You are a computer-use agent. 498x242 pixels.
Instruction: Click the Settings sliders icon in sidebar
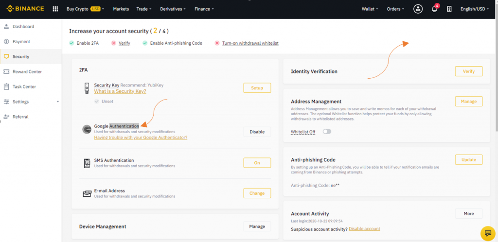(6, 102)
